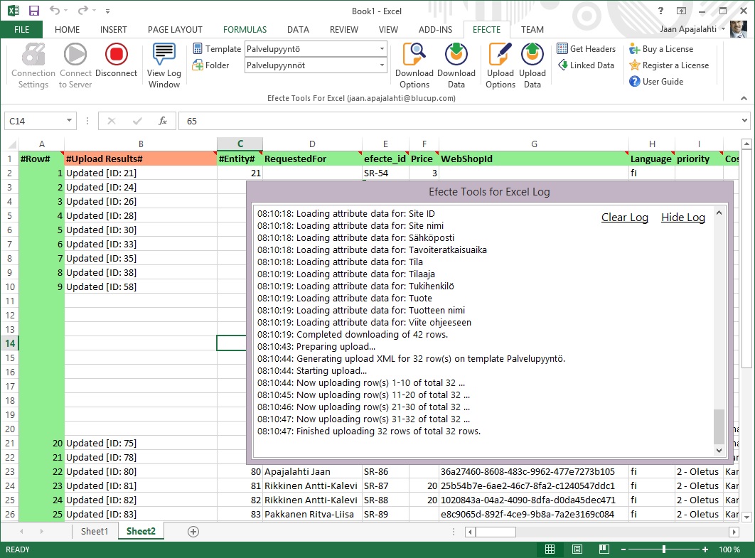This screenshot has height=558, width=755.
Task: Open Linked Data
Action: point(586,65)
